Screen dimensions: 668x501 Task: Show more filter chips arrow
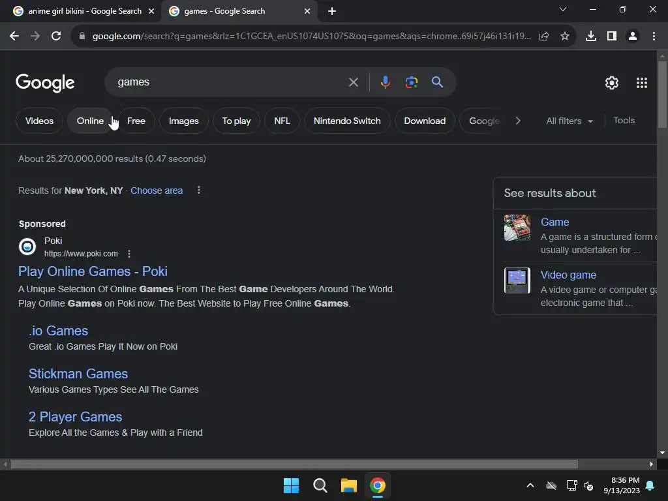[x=518, y=121]
